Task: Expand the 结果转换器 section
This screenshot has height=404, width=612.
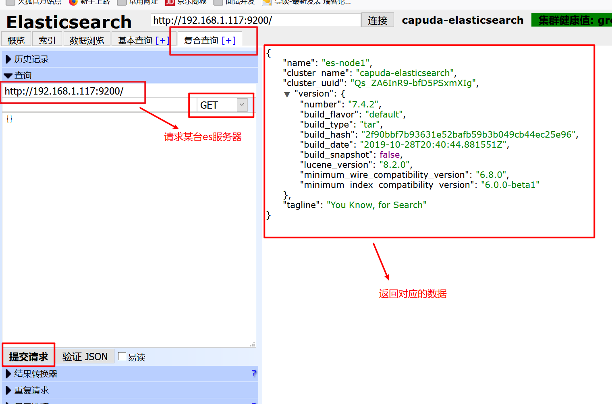Action: tap(130, 374)
